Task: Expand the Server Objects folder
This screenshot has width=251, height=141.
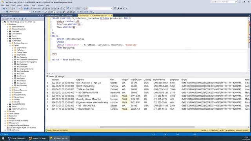Action: 5,114
